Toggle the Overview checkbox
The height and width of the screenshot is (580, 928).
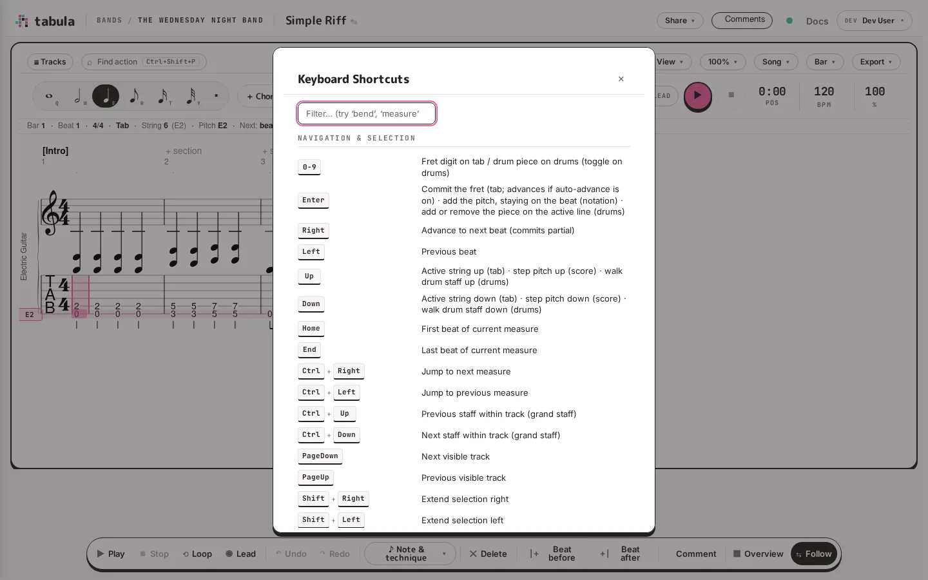pos(759,554)
